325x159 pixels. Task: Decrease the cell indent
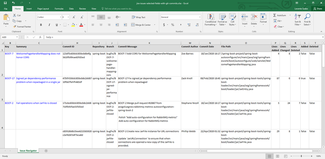coord(117,25)
